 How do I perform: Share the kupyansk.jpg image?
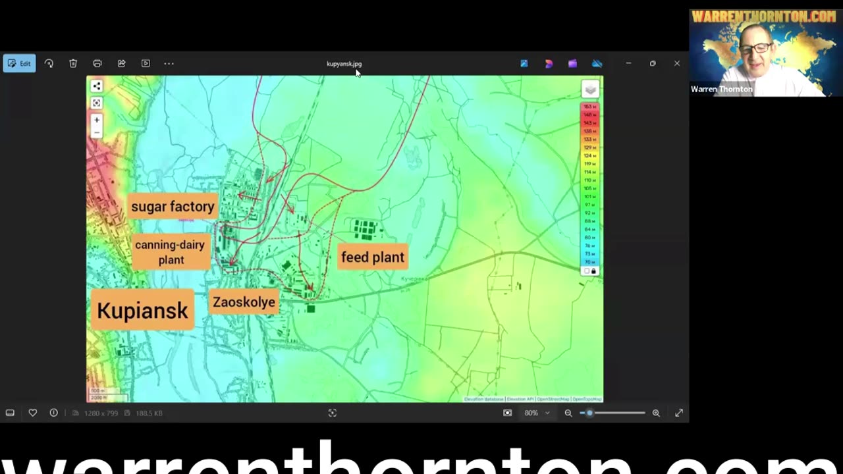pos(121,63)
